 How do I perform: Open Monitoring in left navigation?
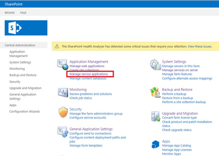coord(17,69)
